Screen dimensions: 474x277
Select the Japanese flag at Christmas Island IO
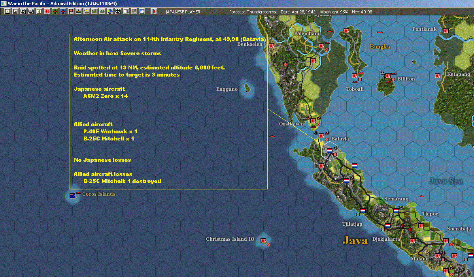pyautogui.click(x=263, y=240)
